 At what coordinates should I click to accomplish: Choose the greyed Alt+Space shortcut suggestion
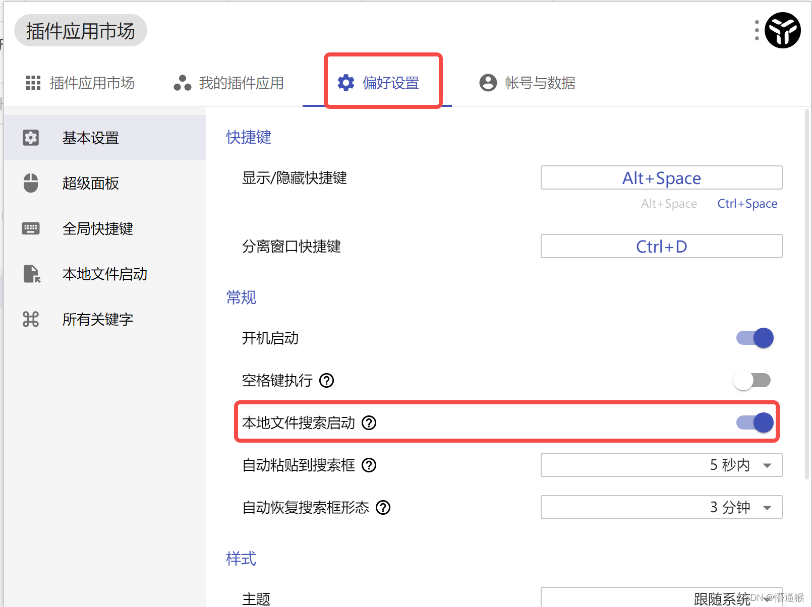[x=669, y=204]
